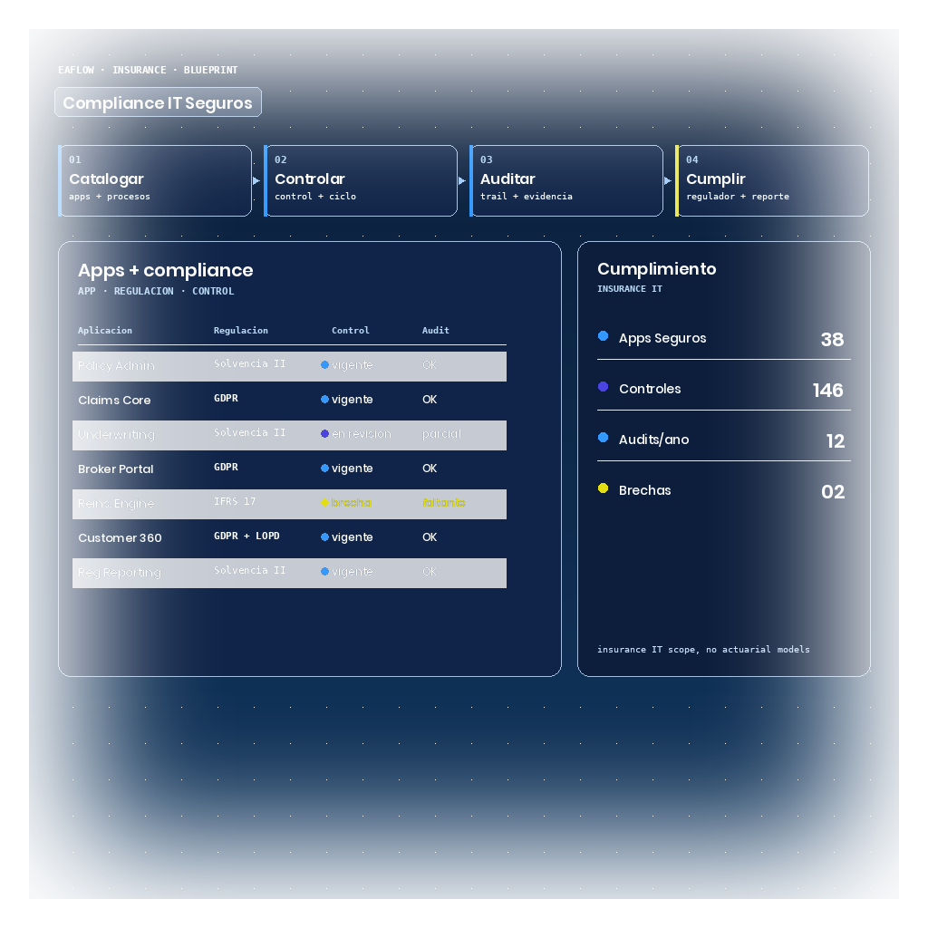Click the value 146 for Controles
Viewport: 928px width, 928px height.
827,391
